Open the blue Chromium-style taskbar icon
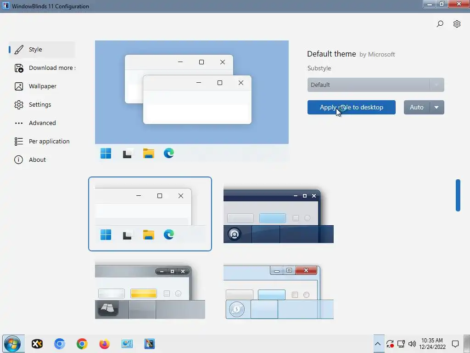The height and width of the screenshot is (353, 470). pyautogui.click(x=60, y=344)
